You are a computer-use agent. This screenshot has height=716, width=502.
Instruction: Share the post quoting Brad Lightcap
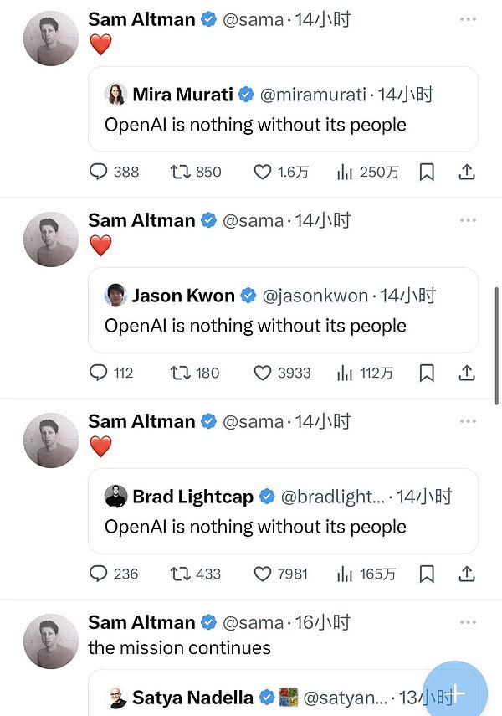click(x=467, y=574)
